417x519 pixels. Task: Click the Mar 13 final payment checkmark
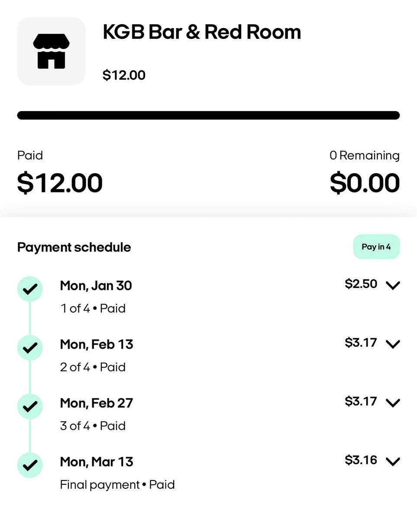coord(30,465)
